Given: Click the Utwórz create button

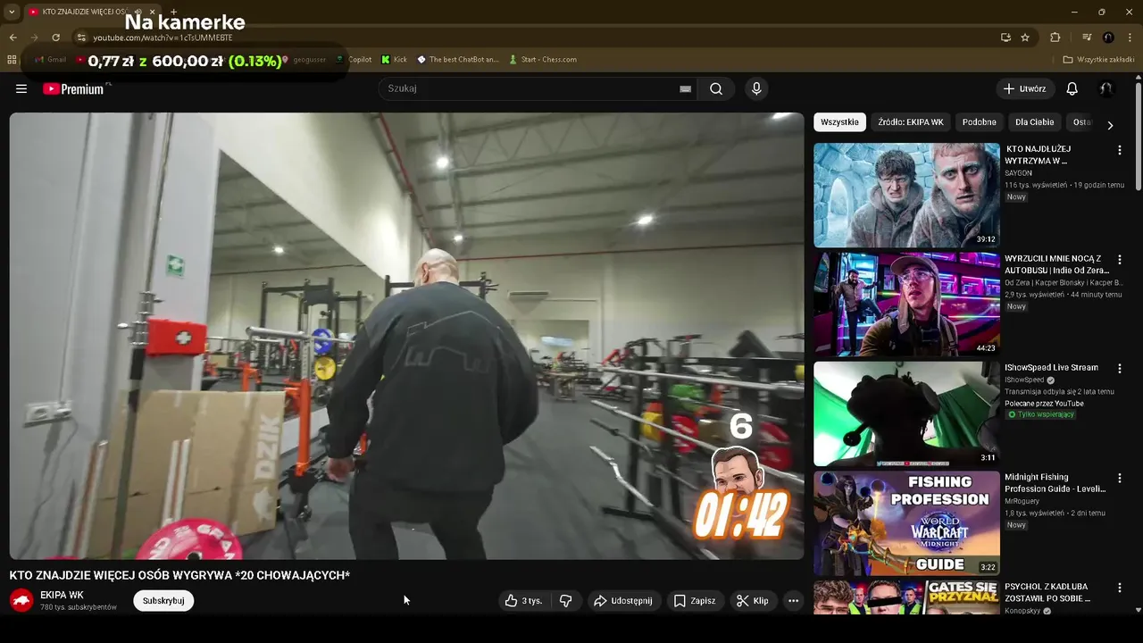Looking at the screenshot, I should pyautogui.click(x=1024, y=88).
